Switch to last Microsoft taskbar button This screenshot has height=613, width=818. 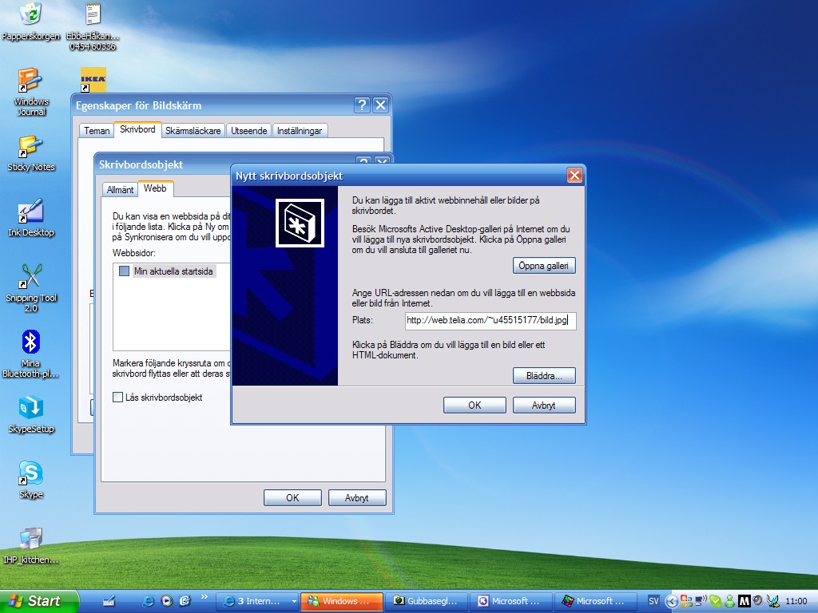pos(596,601)
